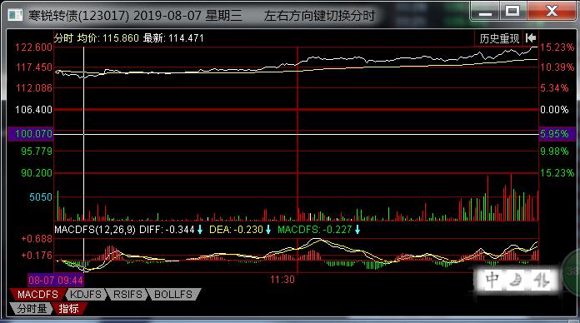Click the punctuation icon in the IME bar
580x323 pixels.
point(541,280)
